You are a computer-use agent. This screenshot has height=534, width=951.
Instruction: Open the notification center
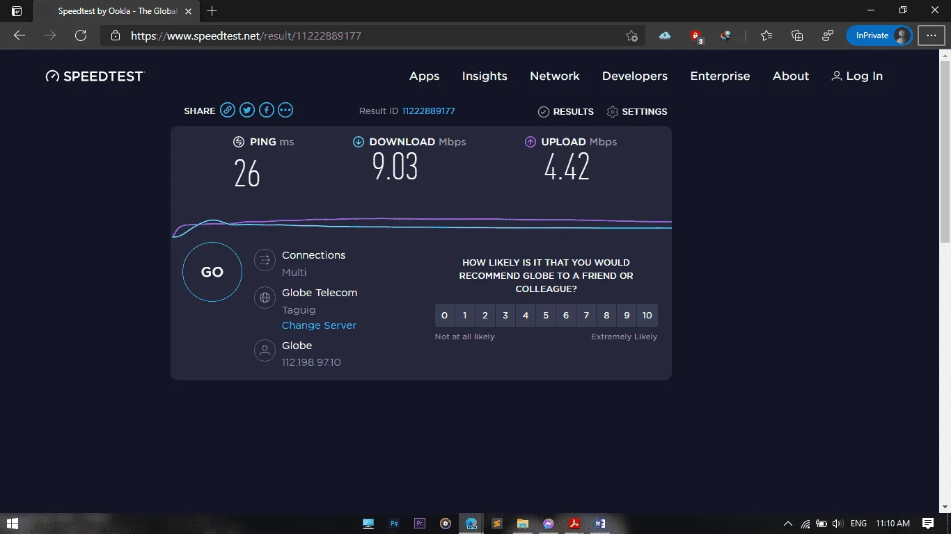coord(928,524)
